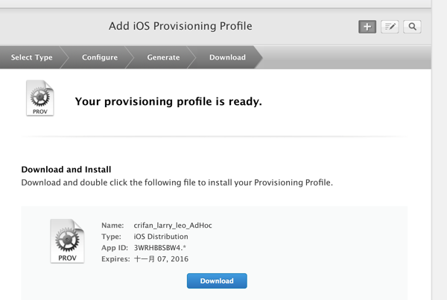The height and width of the screenshot is (300, 447).
Task: Click the edit pencil icon
Action: tap(390, 27)
